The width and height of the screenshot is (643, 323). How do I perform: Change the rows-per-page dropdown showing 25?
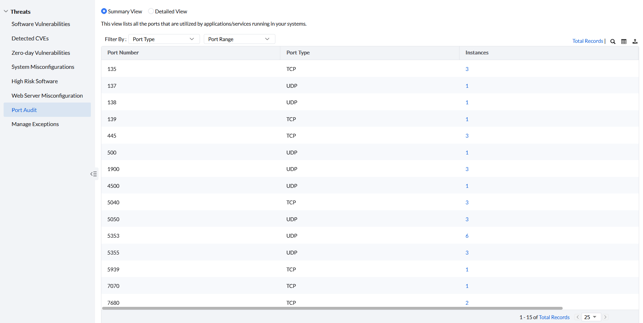[x=591, y=317]
